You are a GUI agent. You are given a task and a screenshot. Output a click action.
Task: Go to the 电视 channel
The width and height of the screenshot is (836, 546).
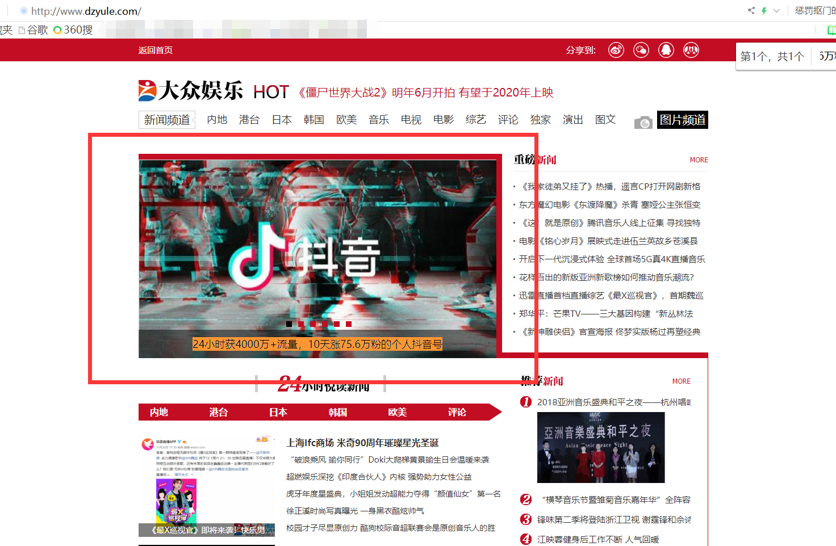click(411, 120)
